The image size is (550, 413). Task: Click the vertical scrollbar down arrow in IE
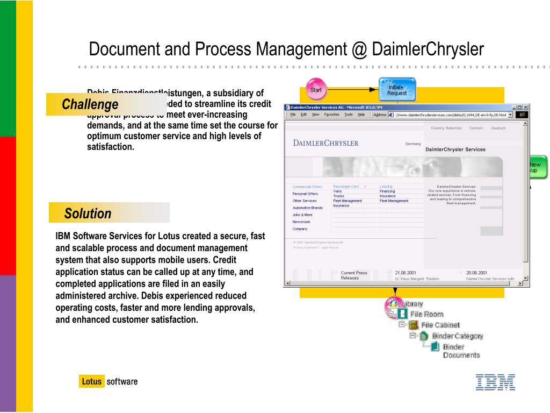(525, 278)
